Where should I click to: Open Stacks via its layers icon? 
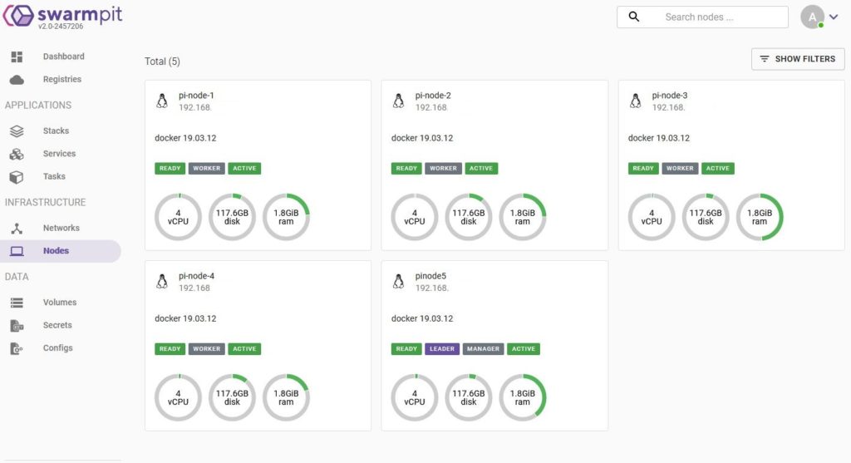tap(17, 131)
